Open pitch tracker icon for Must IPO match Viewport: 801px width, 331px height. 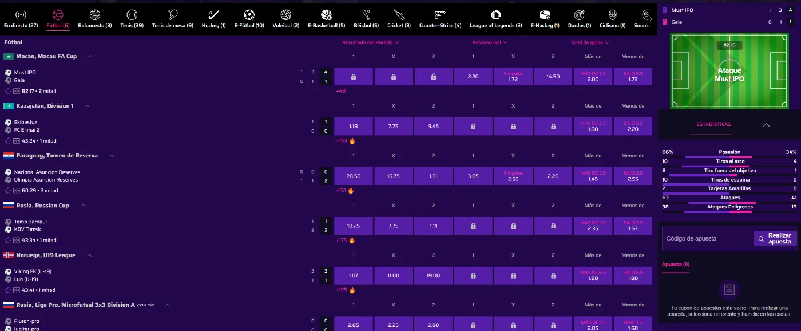click(16, 91)
